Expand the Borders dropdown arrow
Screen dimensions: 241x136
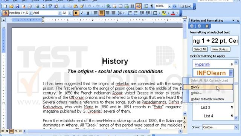pos(159,13)
